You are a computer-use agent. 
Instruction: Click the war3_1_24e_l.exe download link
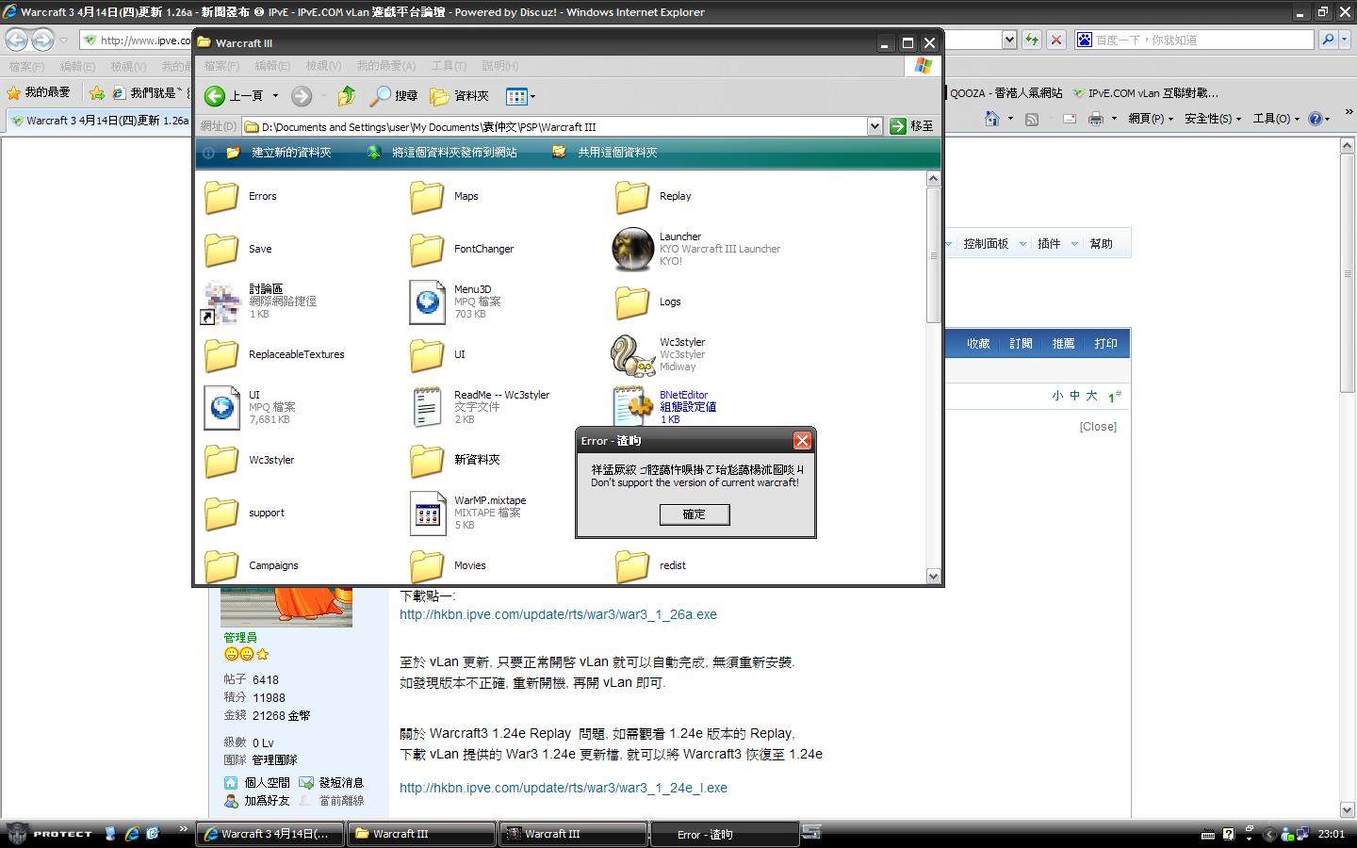click(563, 788)
